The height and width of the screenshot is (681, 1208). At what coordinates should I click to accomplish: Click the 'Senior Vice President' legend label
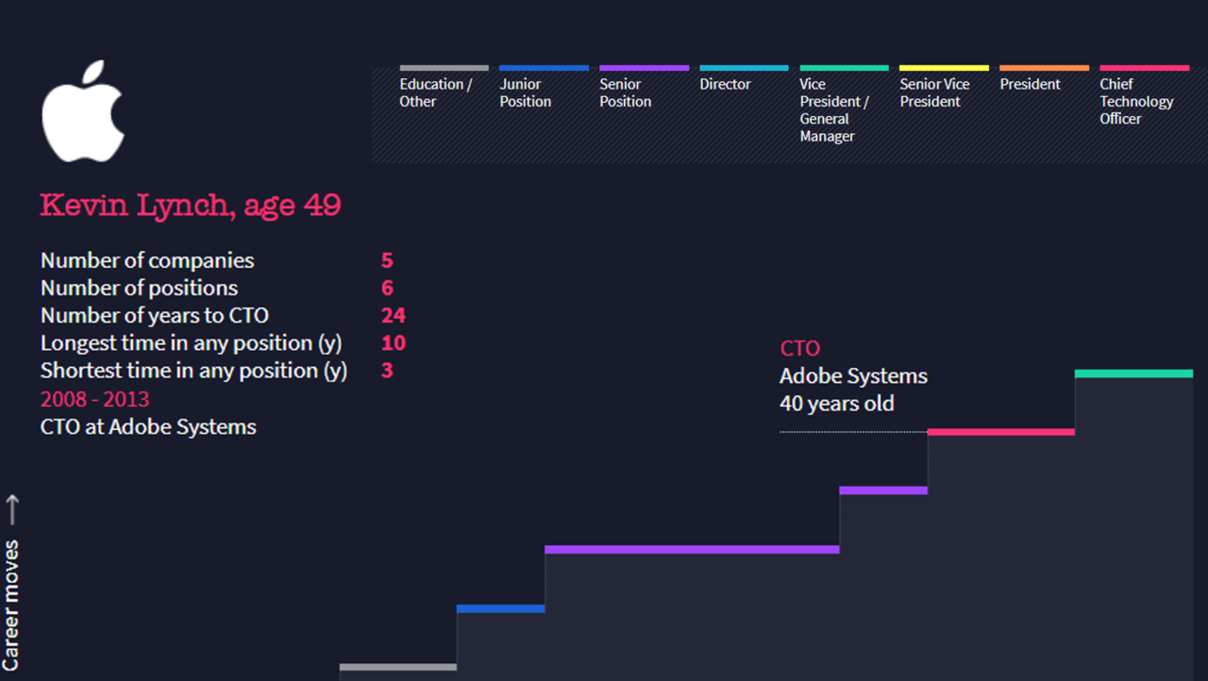pyautogui.click(x=935, y=92)
